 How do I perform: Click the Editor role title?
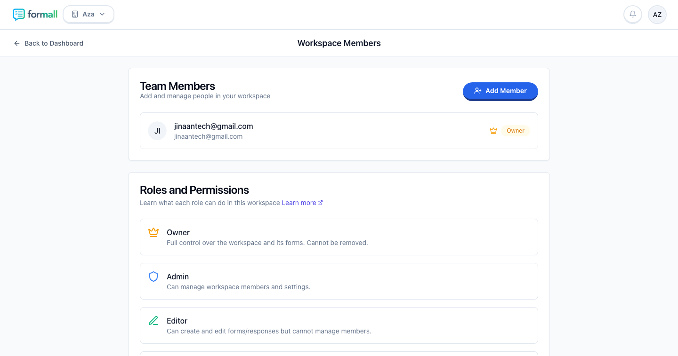[x=177, y=321]
